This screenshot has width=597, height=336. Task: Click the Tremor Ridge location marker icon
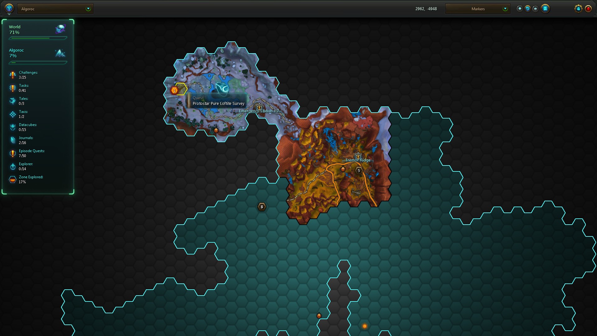(x=358, y=156)
